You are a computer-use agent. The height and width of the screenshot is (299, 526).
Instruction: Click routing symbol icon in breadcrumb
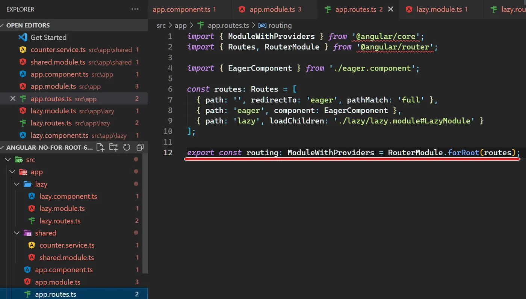(263, 26)
